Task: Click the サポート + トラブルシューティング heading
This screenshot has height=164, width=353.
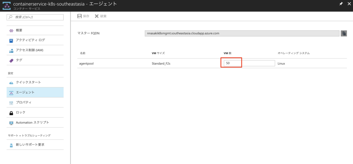Action: pyautogui.click(x=29, y=135)
